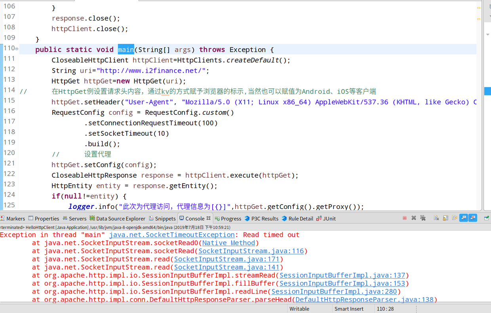491x313 pixels.
Task: Collapse the main method fold at line 110
Action: click(x=17, y=49)
